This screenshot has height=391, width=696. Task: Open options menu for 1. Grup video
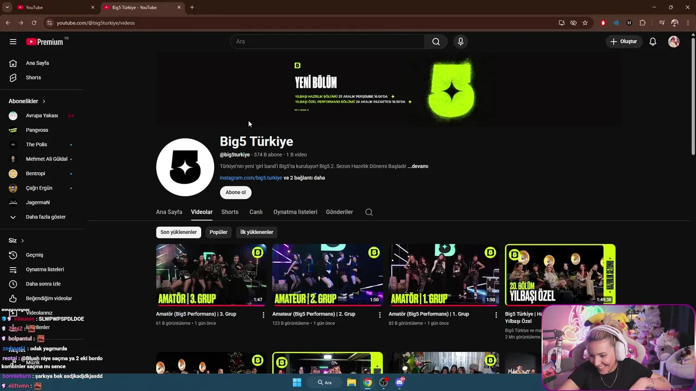[x=496, y=315]
